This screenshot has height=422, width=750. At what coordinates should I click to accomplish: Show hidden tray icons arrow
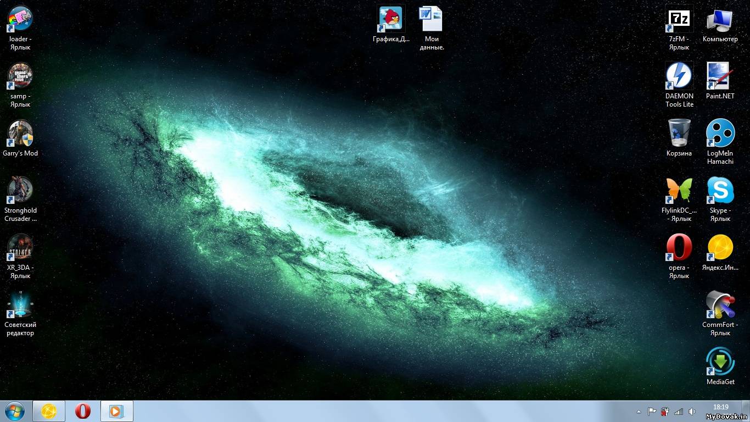(x=639, y=411)
